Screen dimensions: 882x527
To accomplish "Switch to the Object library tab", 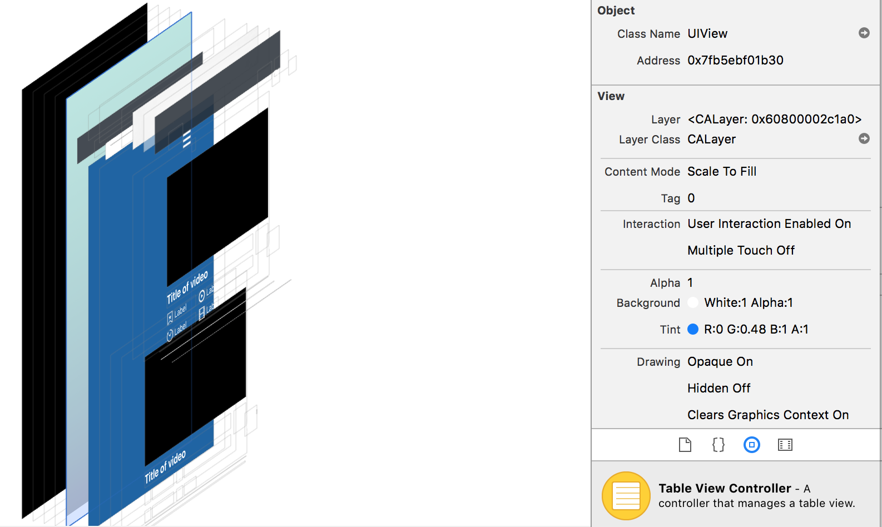I will pyautogui.click(x=751, y=445).
